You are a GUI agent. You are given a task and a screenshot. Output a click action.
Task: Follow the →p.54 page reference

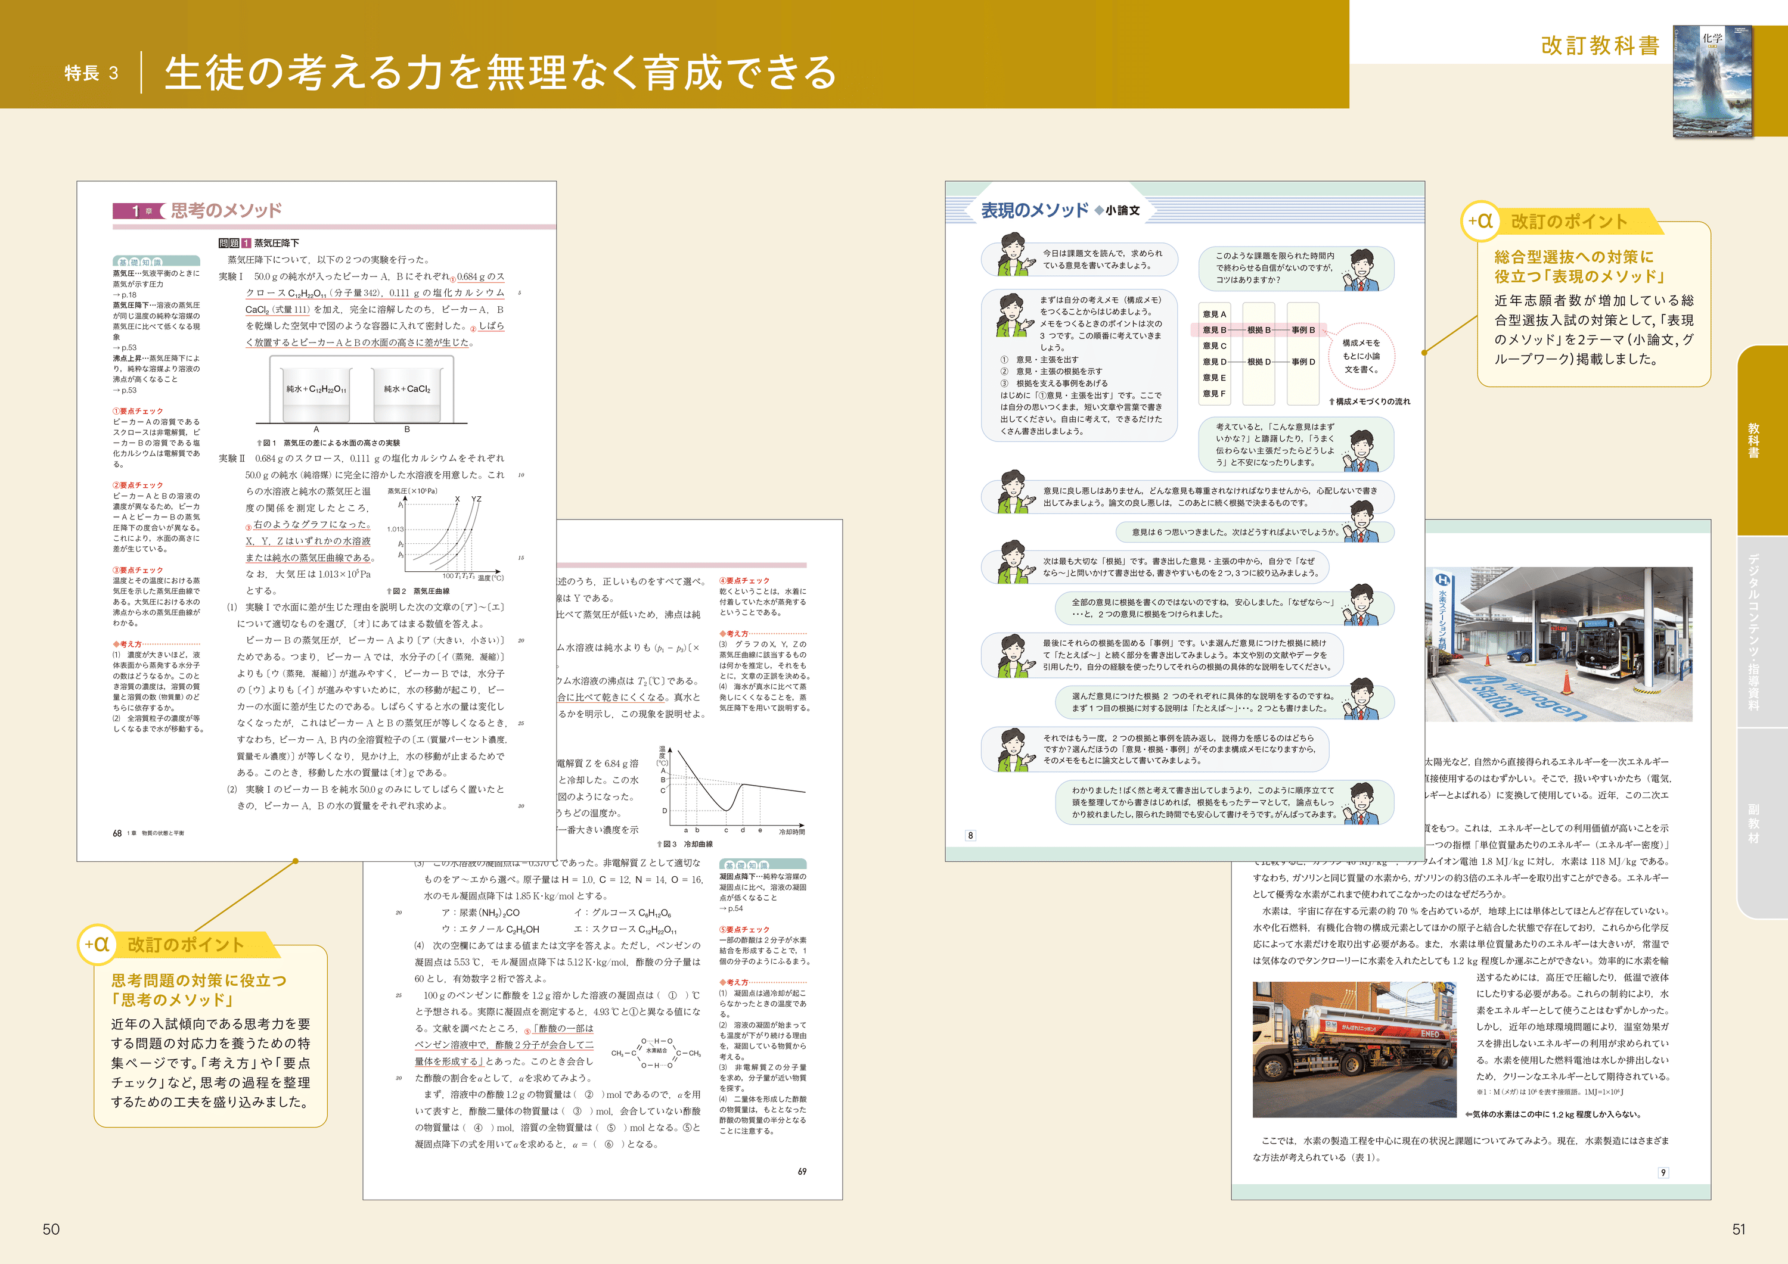click(731, 908)
